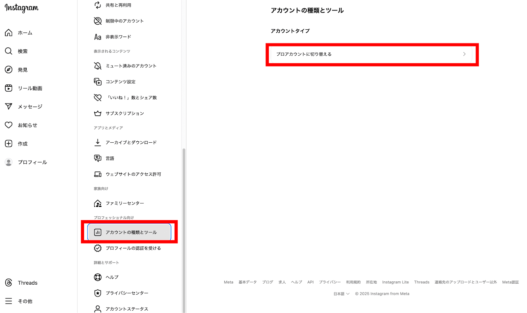Screen dimensions: 527x313
Task: Open その他 hamburger menu
Action: (9, 301)
